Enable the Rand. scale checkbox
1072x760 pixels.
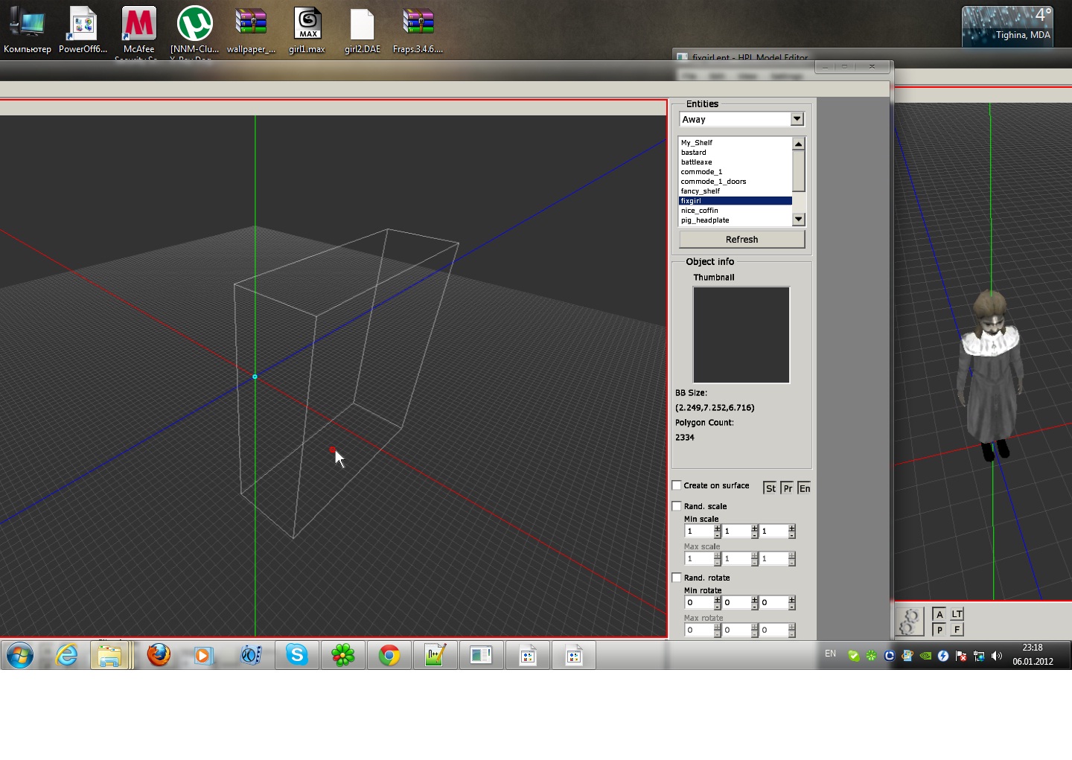pos(677,506)
